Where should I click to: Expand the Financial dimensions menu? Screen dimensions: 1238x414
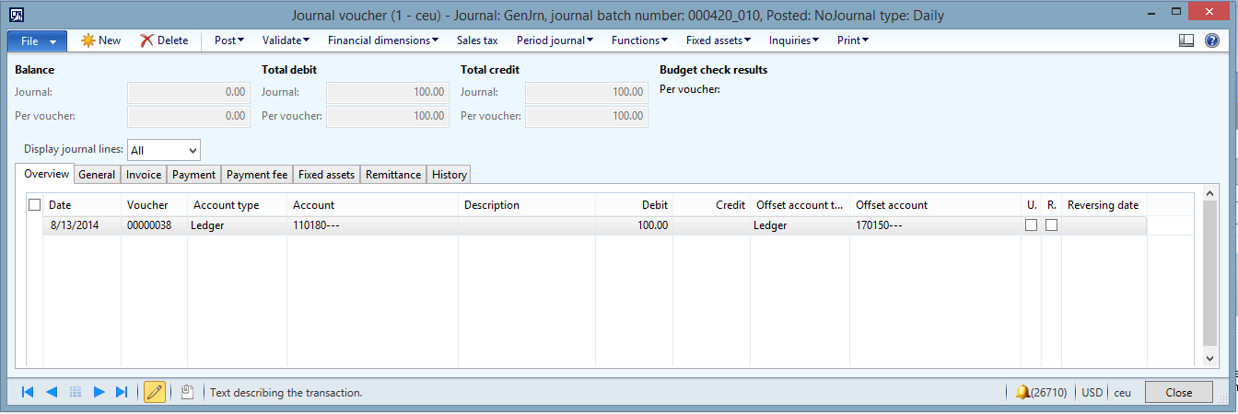[382, 40]
